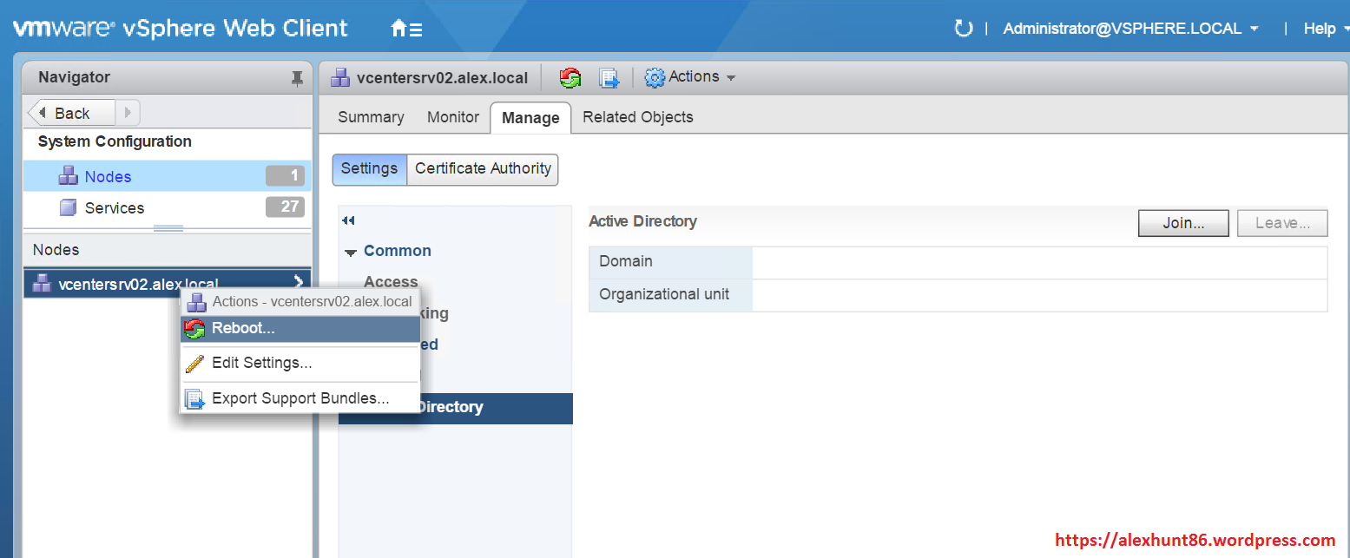Screen dimensions: 1350x558
Task: Collapse the Common section
Action: [351, 252]
